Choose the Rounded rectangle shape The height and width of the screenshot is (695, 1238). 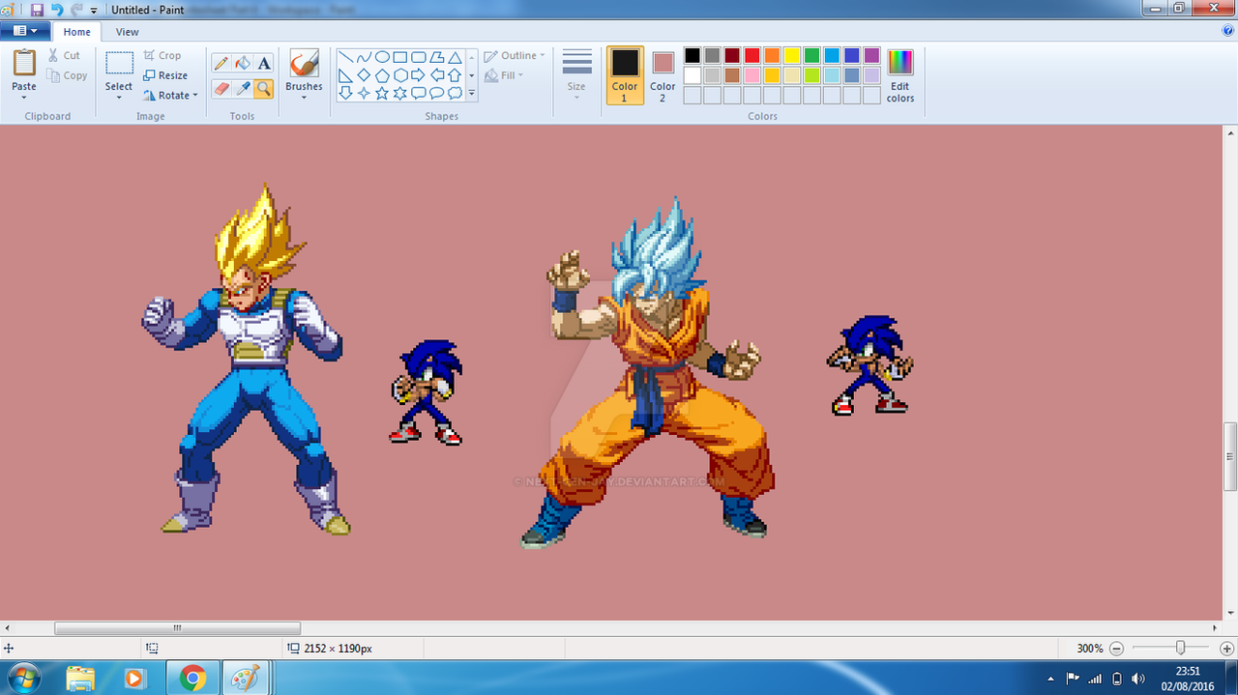[419, 57]
